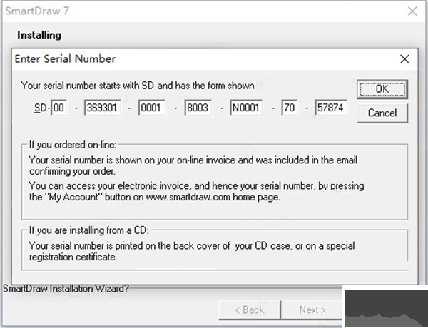Image resolution: width=428 pixels, height=328 pixels.
Task: Cancel the Enter Serial Number dialog
Action: pos(382,113)
